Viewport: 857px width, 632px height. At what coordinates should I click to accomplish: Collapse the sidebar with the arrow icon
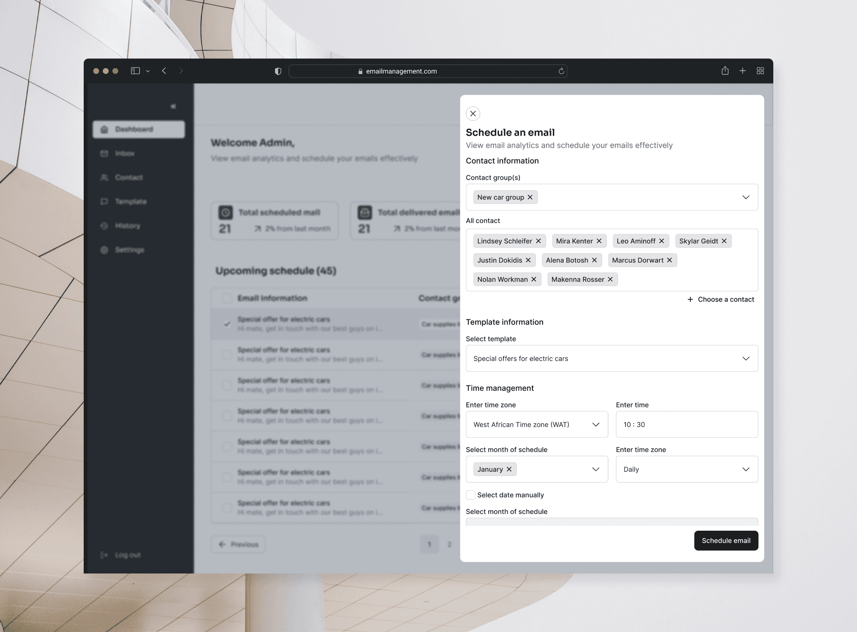[173, 106]
